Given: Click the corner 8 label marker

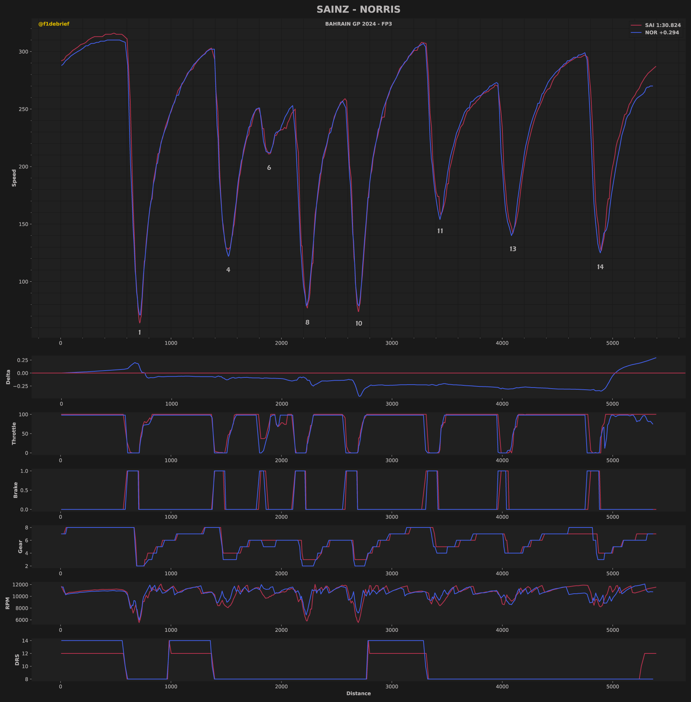Looking at the screenshot, I should (x=307, y=322).
